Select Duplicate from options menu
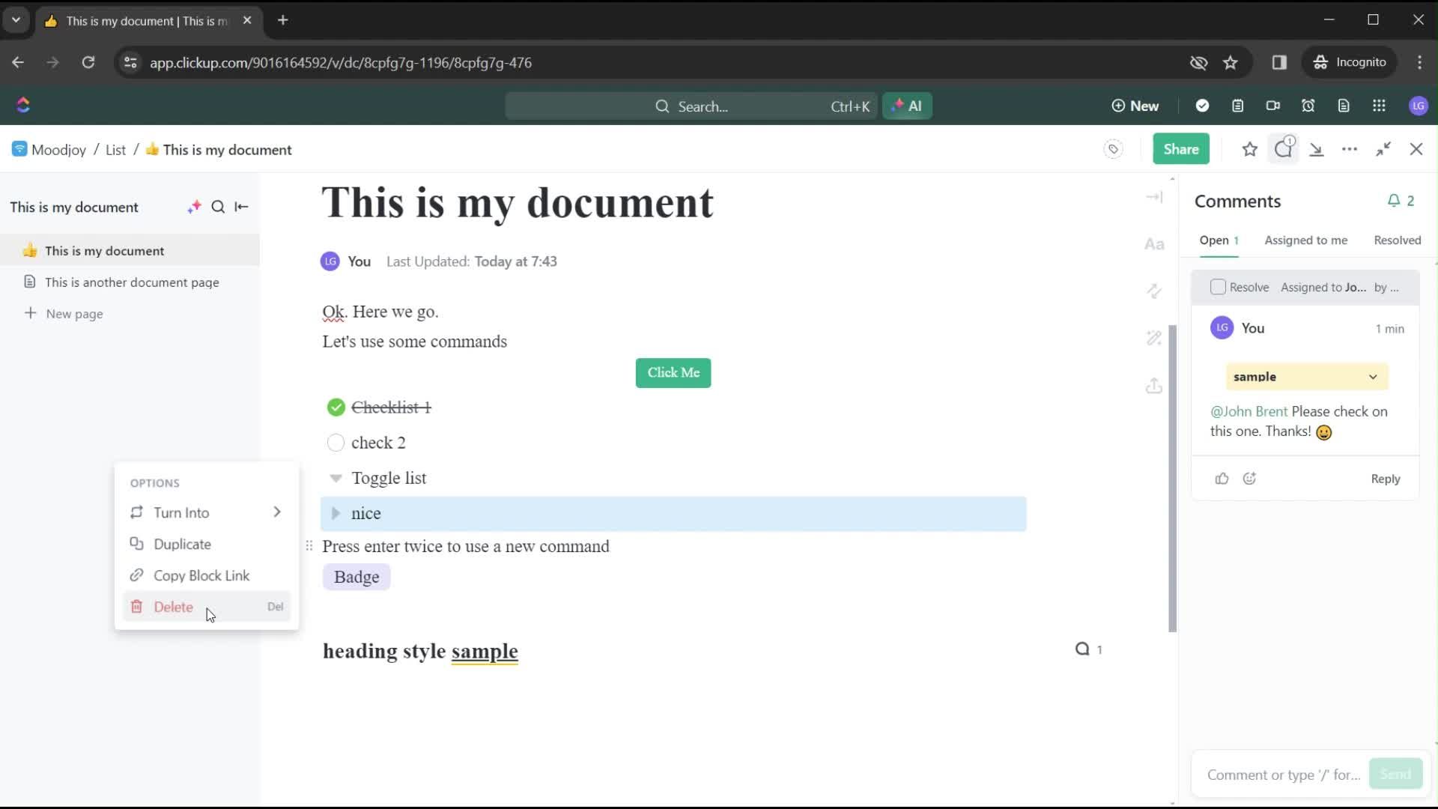The height and width of the screenshot is (809, 1438). coord(183,545)
